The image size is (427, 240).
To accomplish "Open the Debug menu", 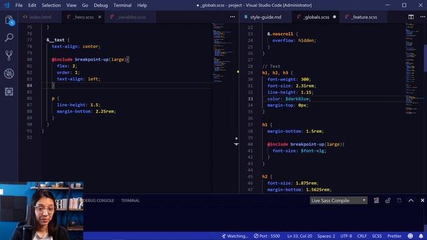I will coord(101,5).
